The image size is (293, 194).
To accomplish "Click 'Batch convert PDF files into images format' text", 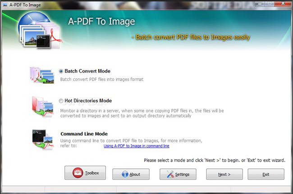I will pyautogui.click(x=102, y=80).
